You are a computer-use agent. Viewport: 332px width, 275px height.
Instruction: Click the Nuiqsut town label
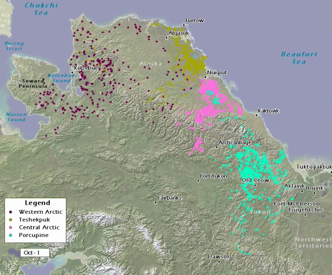click(217, 73)
